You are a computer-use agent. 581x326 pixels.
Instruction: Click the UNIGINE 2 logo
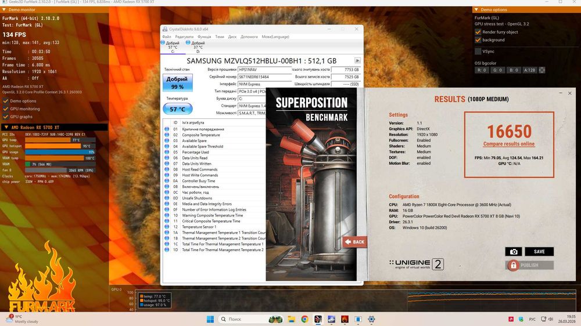pyautogui.click(x=416, y=264)
